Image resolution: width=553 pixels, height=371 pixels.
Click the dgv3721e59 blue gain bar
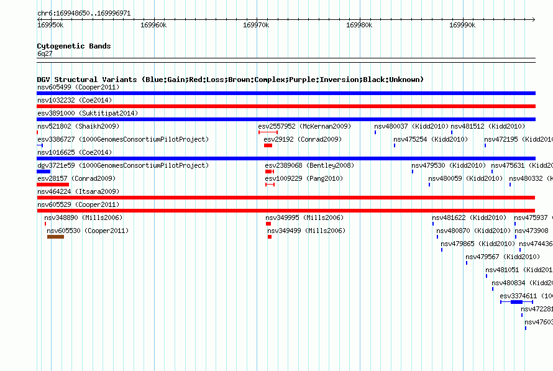pyautogui.click(x=43, y=172)
